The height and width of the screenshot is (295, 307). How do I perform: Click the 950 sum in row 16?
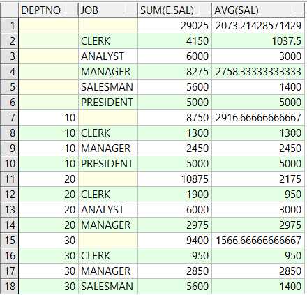(175, 256)
